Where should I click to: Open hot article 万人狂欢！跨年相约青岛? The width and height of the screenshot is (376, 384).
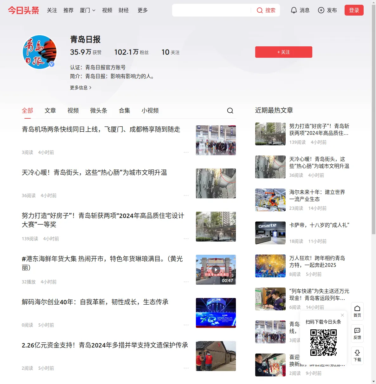pos(317,262)
